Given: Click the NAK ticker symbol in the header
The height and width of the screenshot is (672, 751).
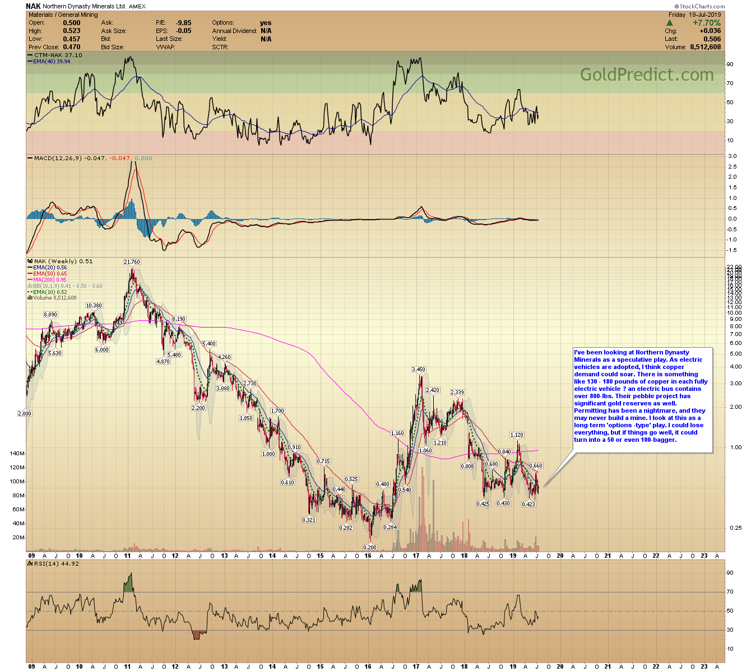Looking at the screenshot, I should coord(33,6).
